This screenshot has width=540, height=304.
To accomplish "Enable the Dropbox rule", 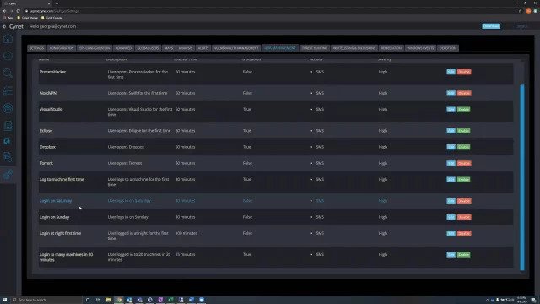I will point(463,147).
